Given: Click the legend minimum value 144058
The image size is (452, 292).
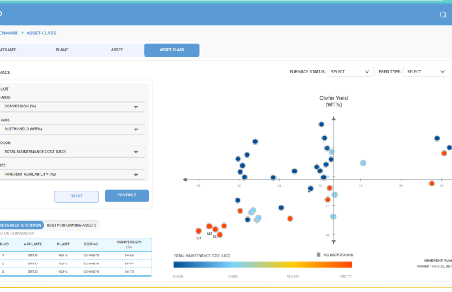Looking at the screenshot, I should (178, 277).
